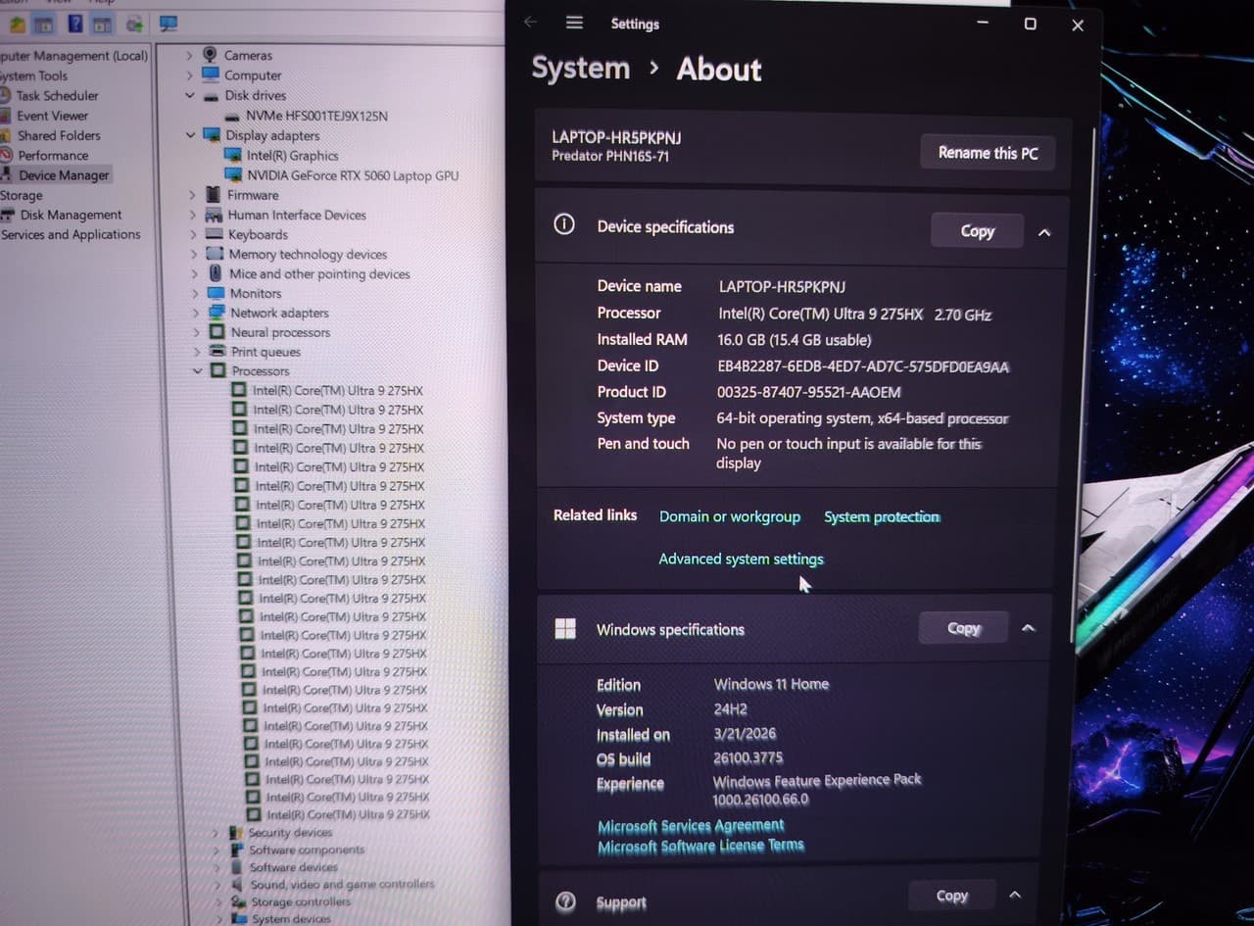Click Copy in the Support section
This screenshot has height=926, width=1254.
click(951, 895)
